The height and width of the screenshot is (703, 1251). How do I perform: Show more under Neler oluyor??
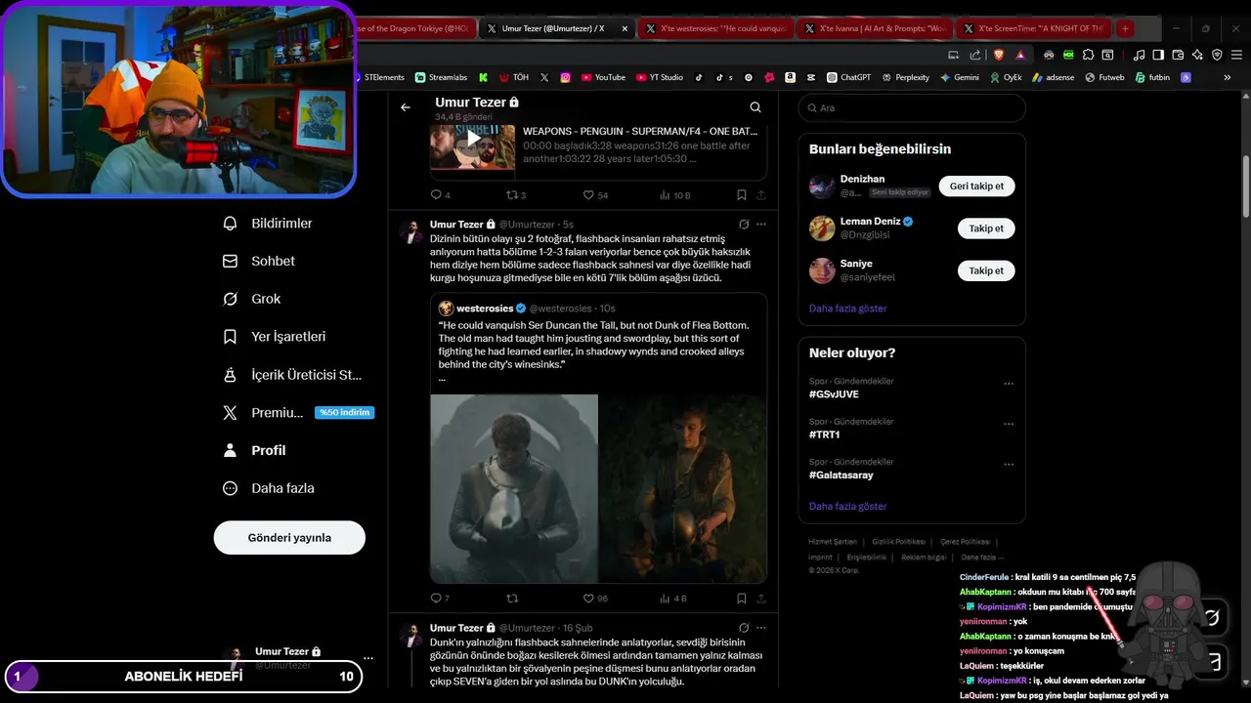pyautogui.click(x=848, y=507)
